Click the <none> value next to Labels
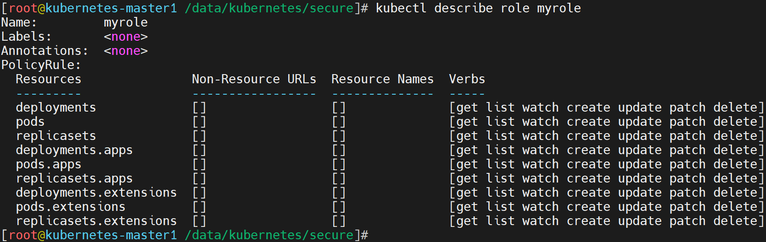The image size is (766, 242). pyautogui.click(x=125, y=37)
